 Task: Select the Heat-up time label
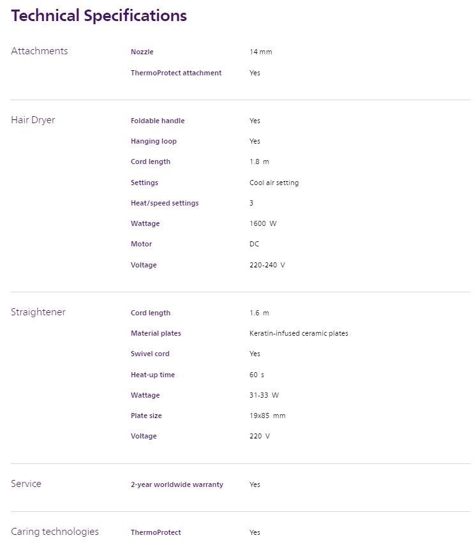[x=152, y=375]
